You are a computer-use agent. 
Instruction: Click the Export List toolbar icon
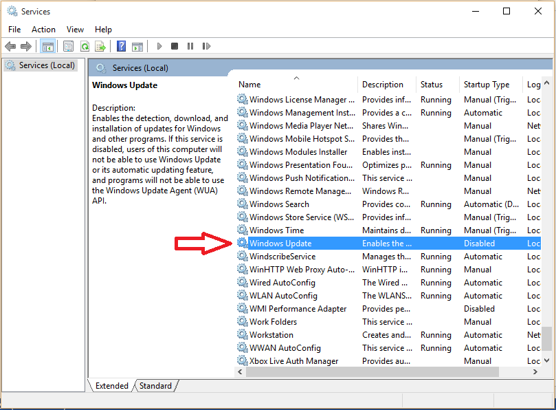point(100,46)
